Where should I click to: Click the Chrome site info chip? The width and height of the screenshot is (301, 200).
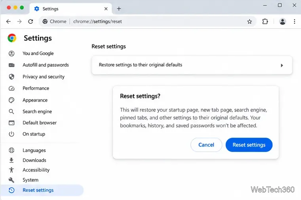[x=55, y=21]
